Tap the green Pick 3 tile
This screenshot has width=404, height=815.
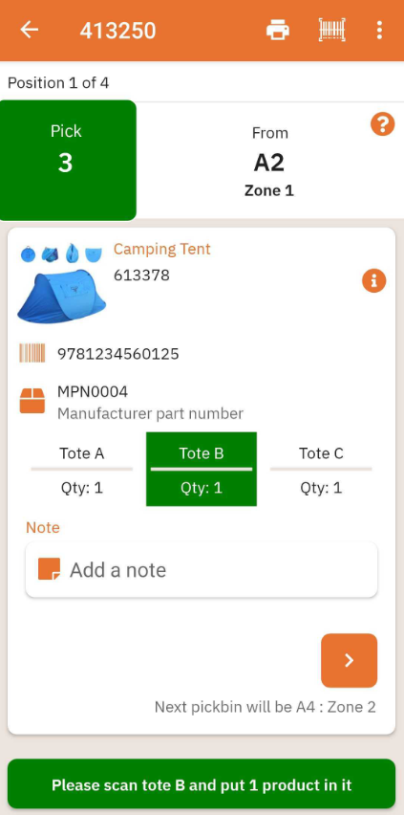click(x=68, y=160)
